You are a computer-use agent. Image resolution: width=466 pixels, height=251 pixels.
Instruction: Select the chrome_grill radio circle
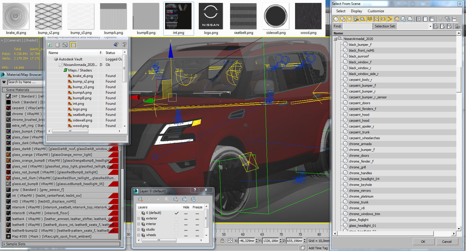[x=345, y=167]
